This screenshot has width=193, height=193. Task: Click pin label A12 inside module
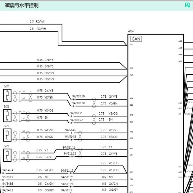(180, 108)
